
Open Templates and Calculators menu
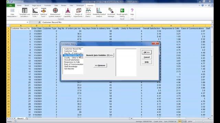(24, 13)
